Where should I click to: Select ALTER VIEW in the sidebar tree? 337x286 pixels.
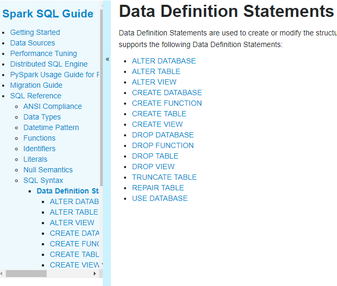click(72, 223)
